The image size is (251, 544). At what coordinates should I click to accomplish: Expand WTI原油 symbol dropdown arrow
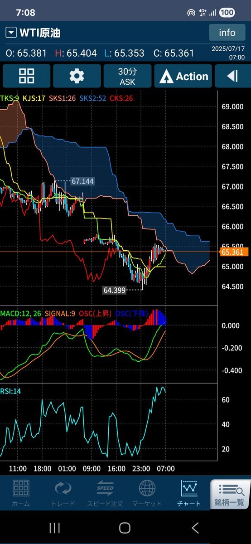11,33
